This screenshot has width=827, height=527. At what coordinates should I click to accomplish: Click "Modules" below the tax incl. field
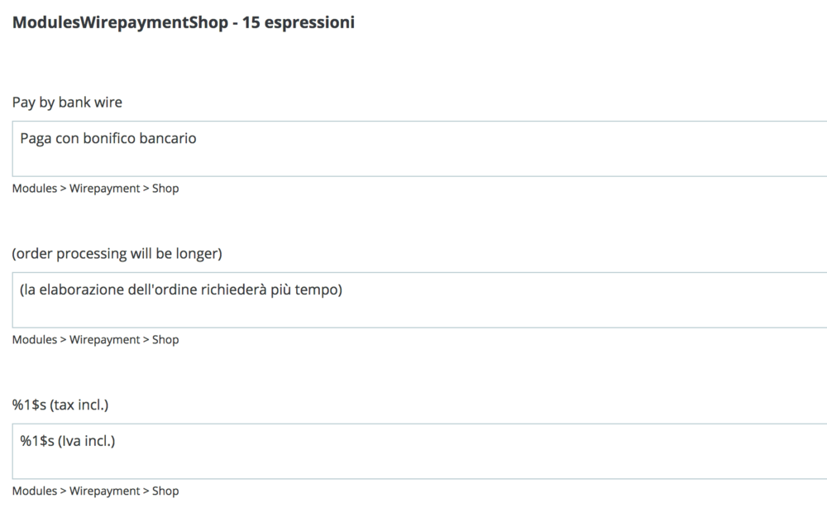point(34,491)
